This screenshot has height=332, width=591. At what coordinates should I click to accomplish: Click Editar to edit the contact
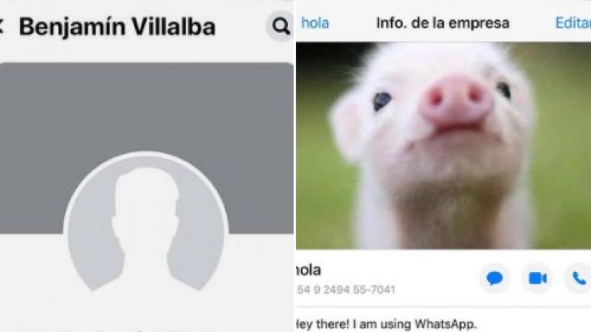tap(573, 23)
